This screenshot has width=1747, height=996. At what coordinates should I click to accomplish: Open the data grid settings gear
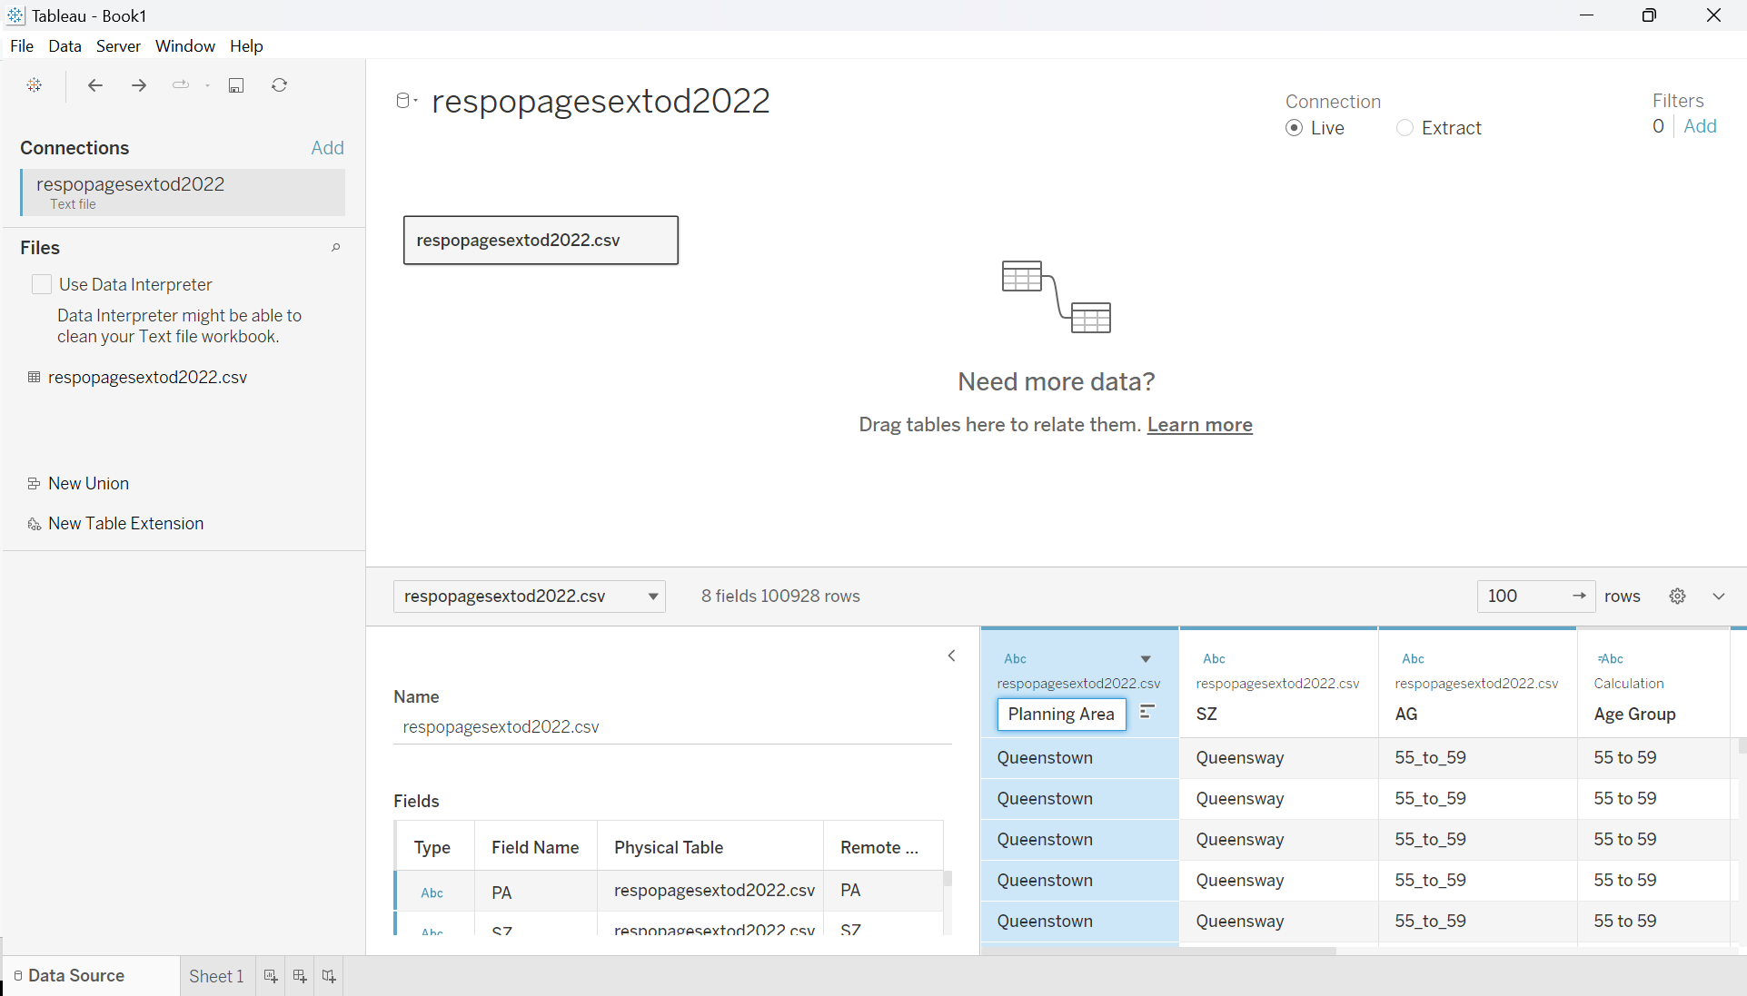(x=1677, y=597)
